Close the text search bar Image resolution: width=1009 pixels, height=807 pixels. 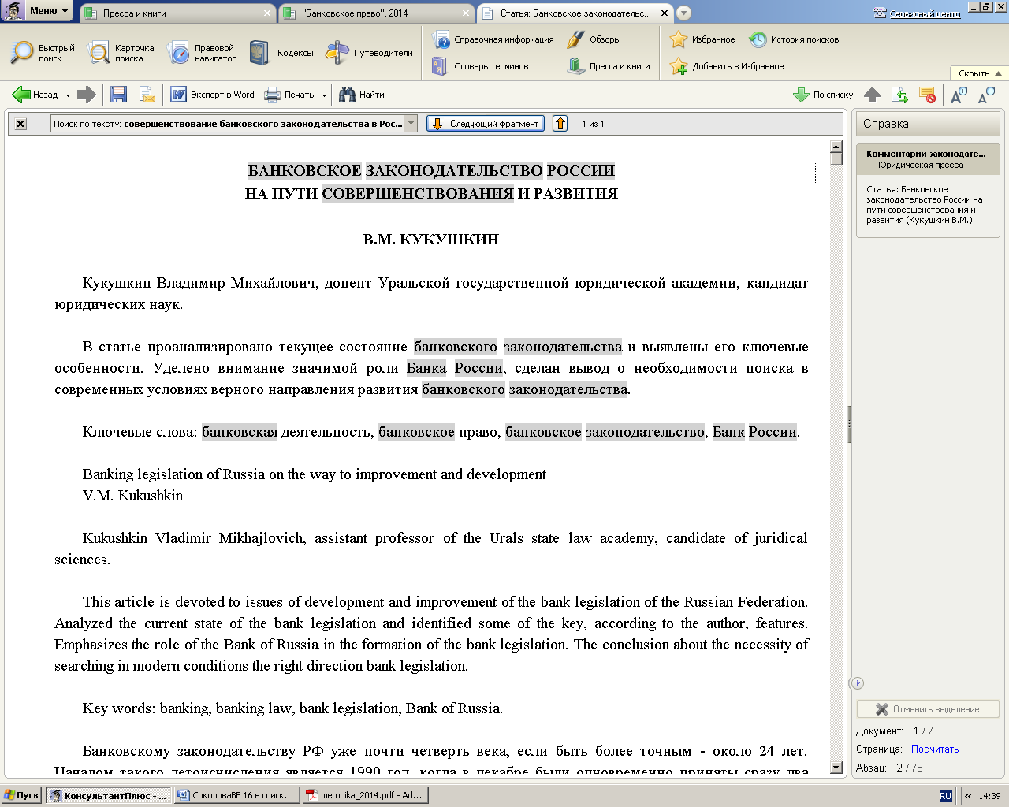pyautogui.click(x=20, y=124)
